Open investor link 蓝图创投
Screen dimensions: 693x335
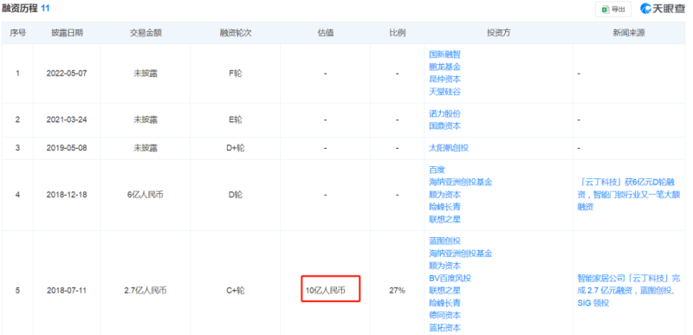point(444,241)
